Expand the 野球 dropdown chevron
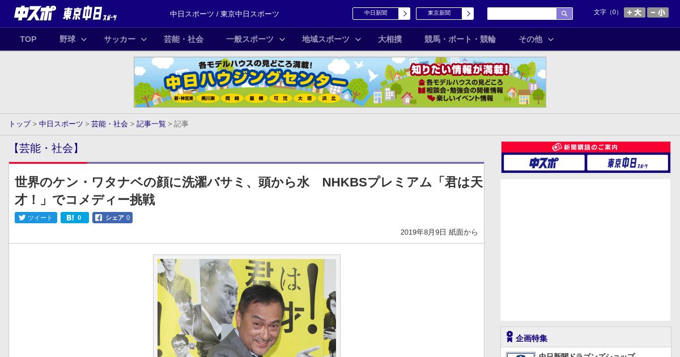The width and height of the screenshot is (680, 357). click(x=84, y=39)
